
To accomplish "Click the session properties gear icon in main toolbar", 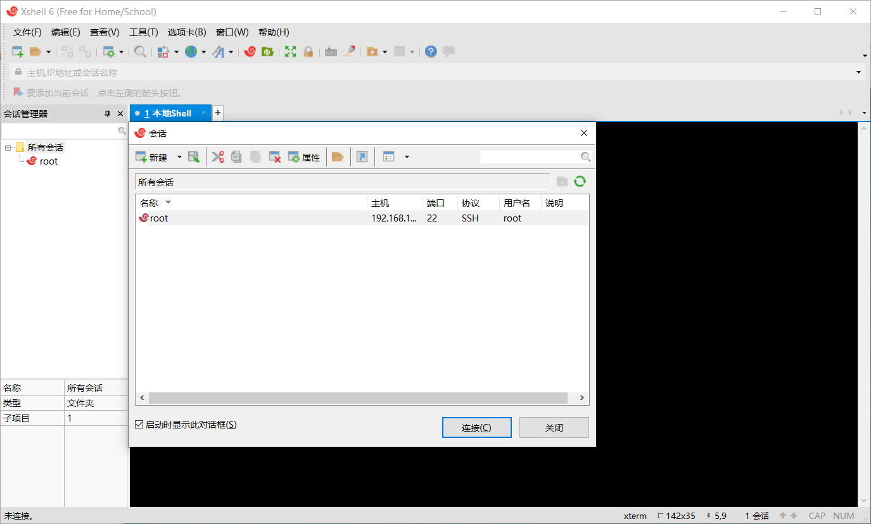I will coord(109,52).
